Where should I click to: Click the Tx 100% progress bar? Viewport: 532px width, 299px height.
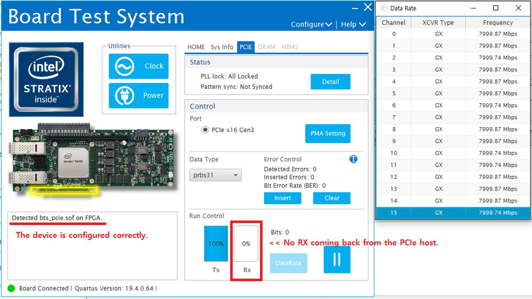coord(216,244)
